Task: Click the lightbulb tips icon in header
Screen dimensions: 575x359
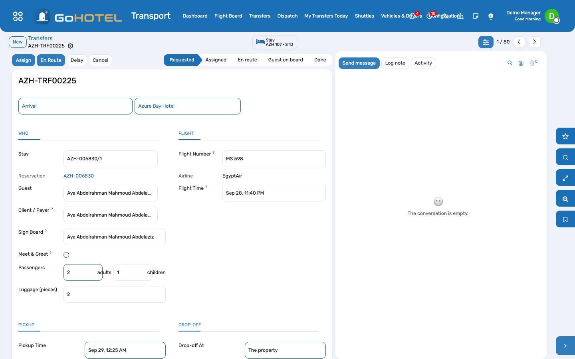Action: (491, 16)
